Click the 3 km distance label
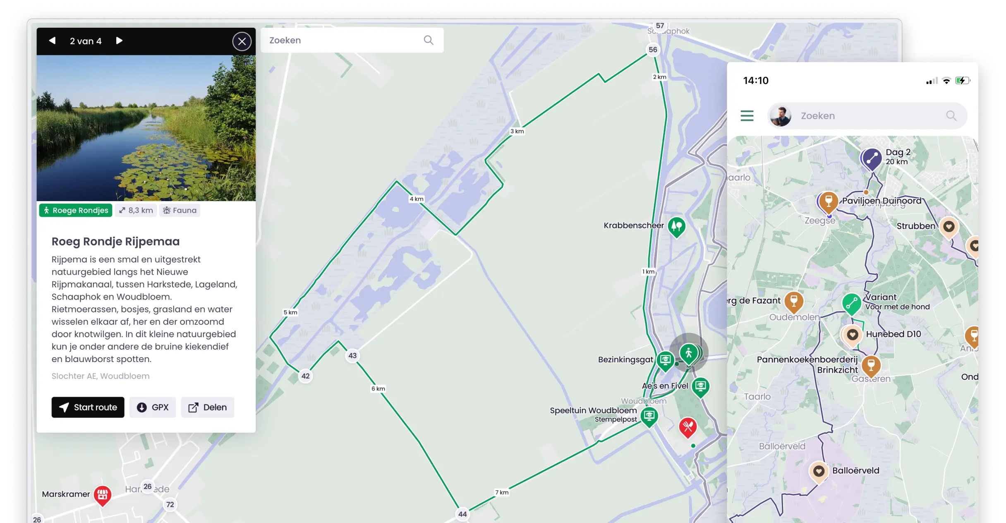Viewport: 1006px width, 523px height. click(x=517, y=131)
